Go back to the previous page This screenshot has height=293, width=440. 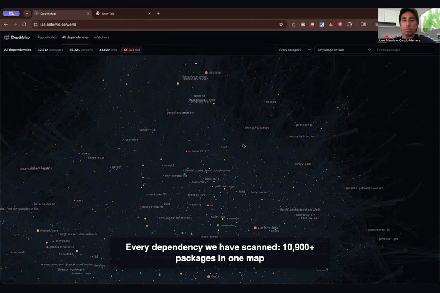(x=6, y=25)
